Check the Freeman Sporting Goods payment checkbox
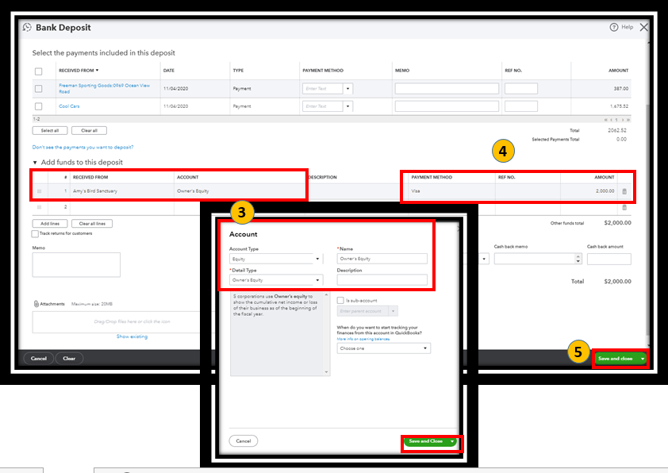The height and width of the screenshot is (473, 668). pyautogui.click(x=38, y=89)
